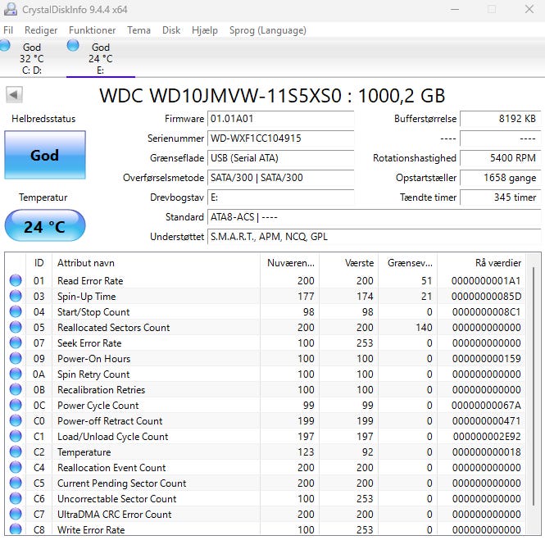Click status orb for E: disk
545x540 pixels.
(x=73, y=45)
